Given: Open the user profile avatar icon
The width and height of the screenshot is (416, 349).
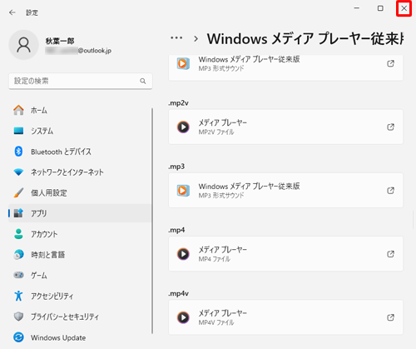Looking at the screenshot, I should pos(24,45).
